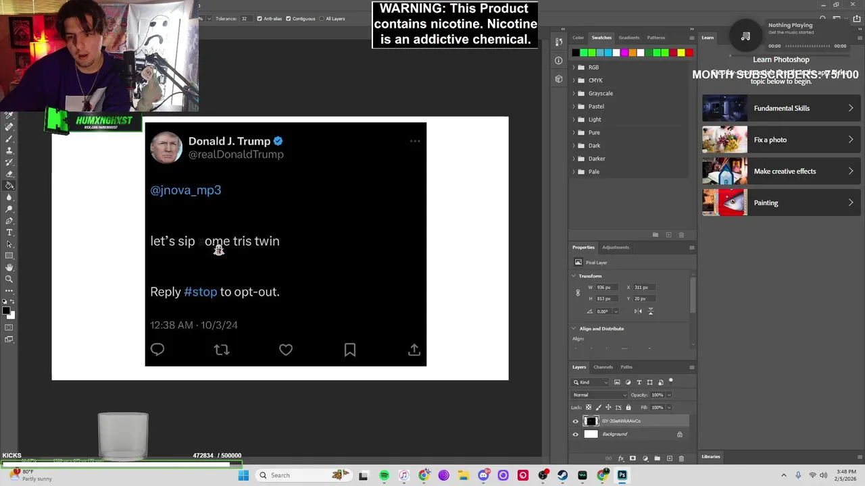Screen dimensions: 865x486
Task: Expand the CMYK swatch group
Action: [574, 80]
